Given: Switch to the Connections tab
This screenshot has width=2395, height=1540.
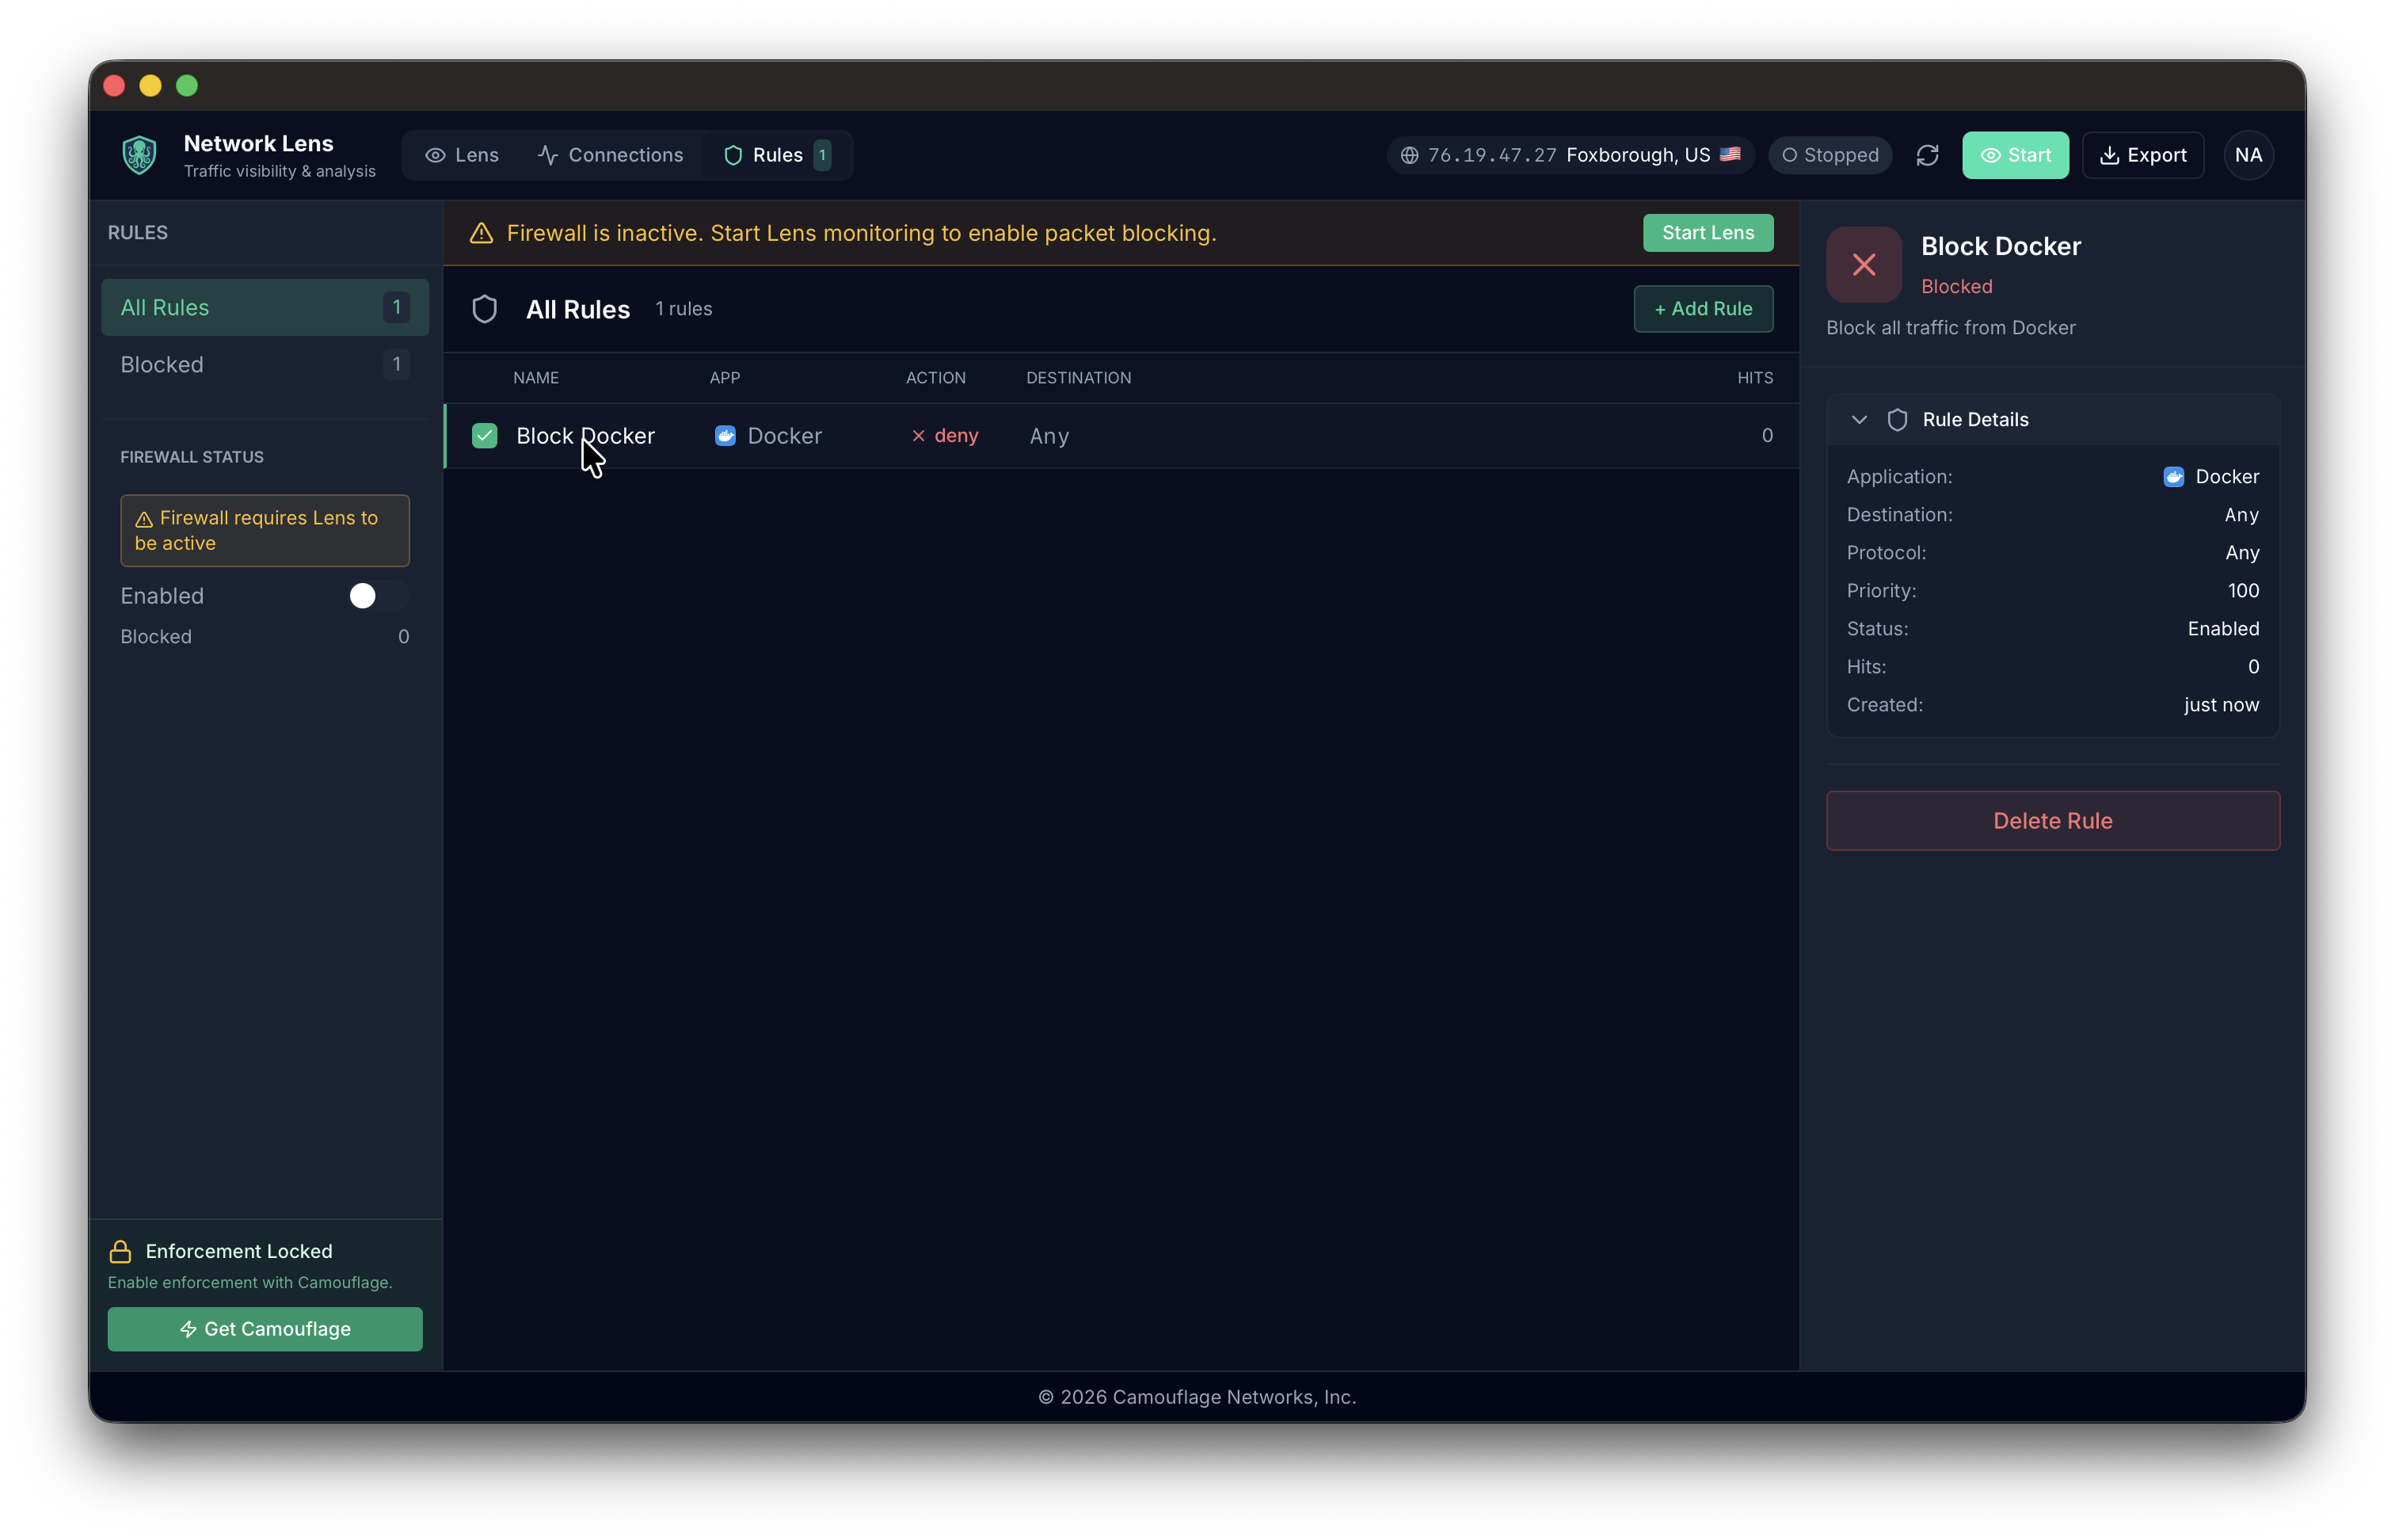Looking at the screenshot, I should [x=610, y=155].
